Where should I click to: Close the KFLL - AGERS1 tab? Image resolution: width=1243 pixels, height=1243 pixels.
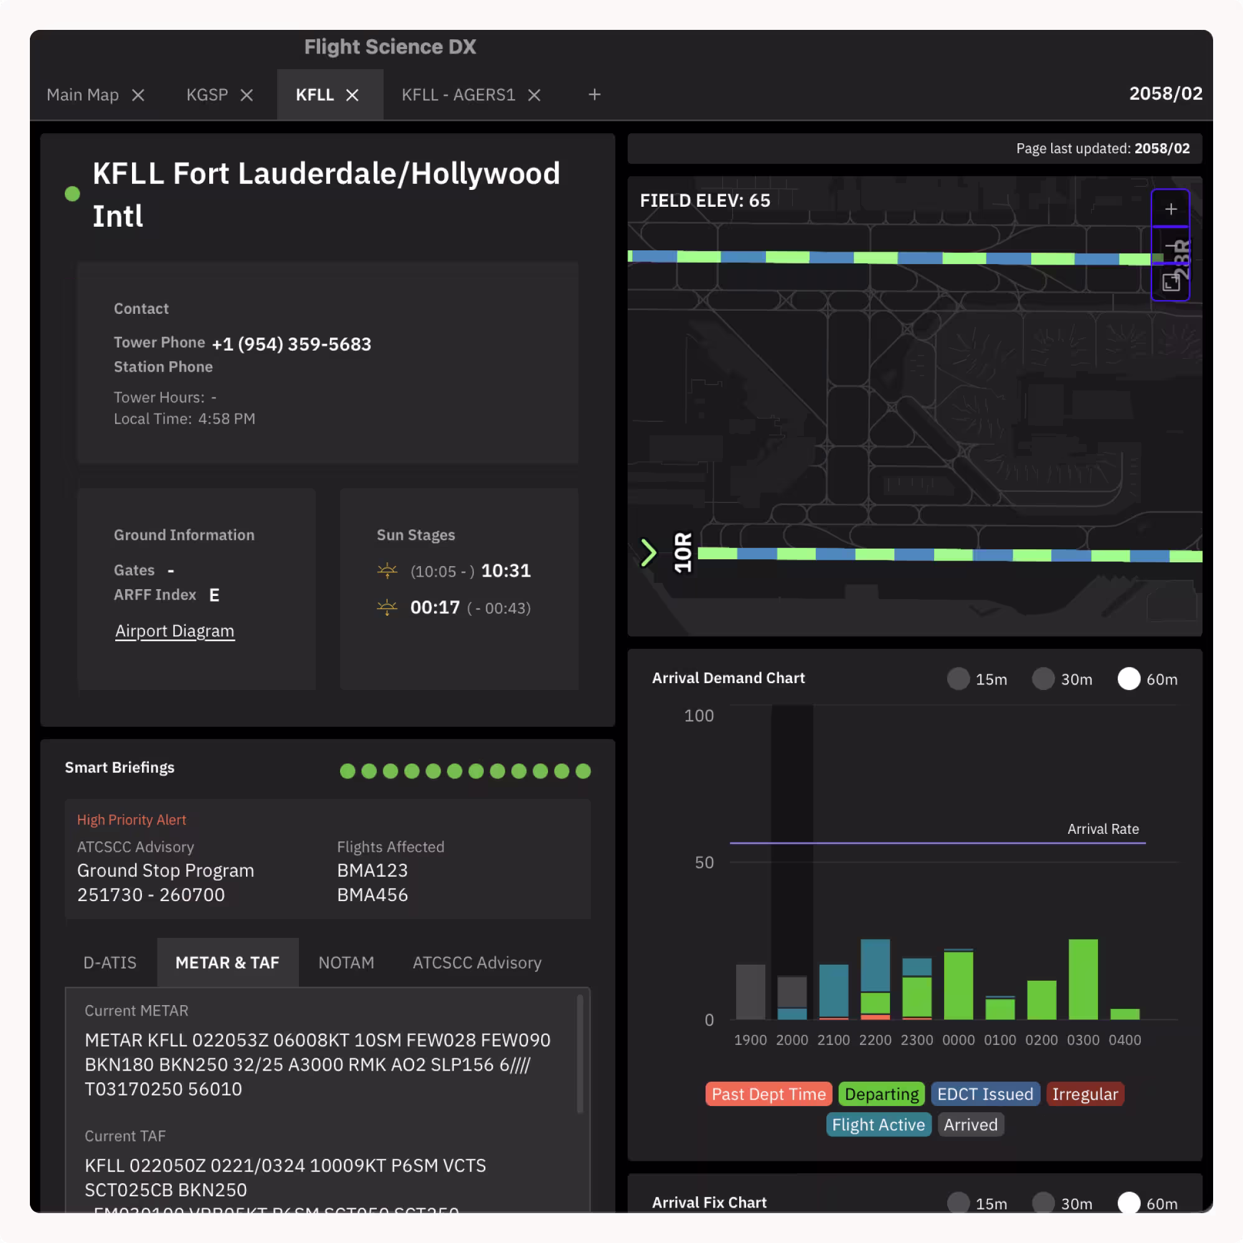[x=534, y=95]
